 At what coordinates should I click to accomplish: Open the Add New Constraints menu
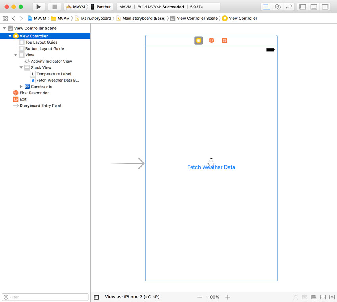323,297
